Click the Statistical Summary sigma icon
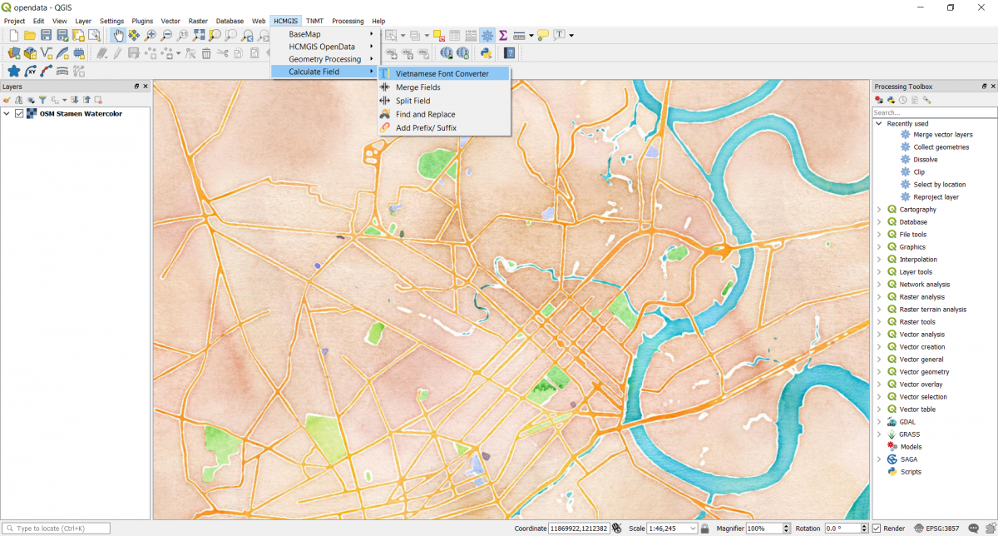The width and height of the screenshot is (998, 536). pyautogui.click(x=503, y=35)
